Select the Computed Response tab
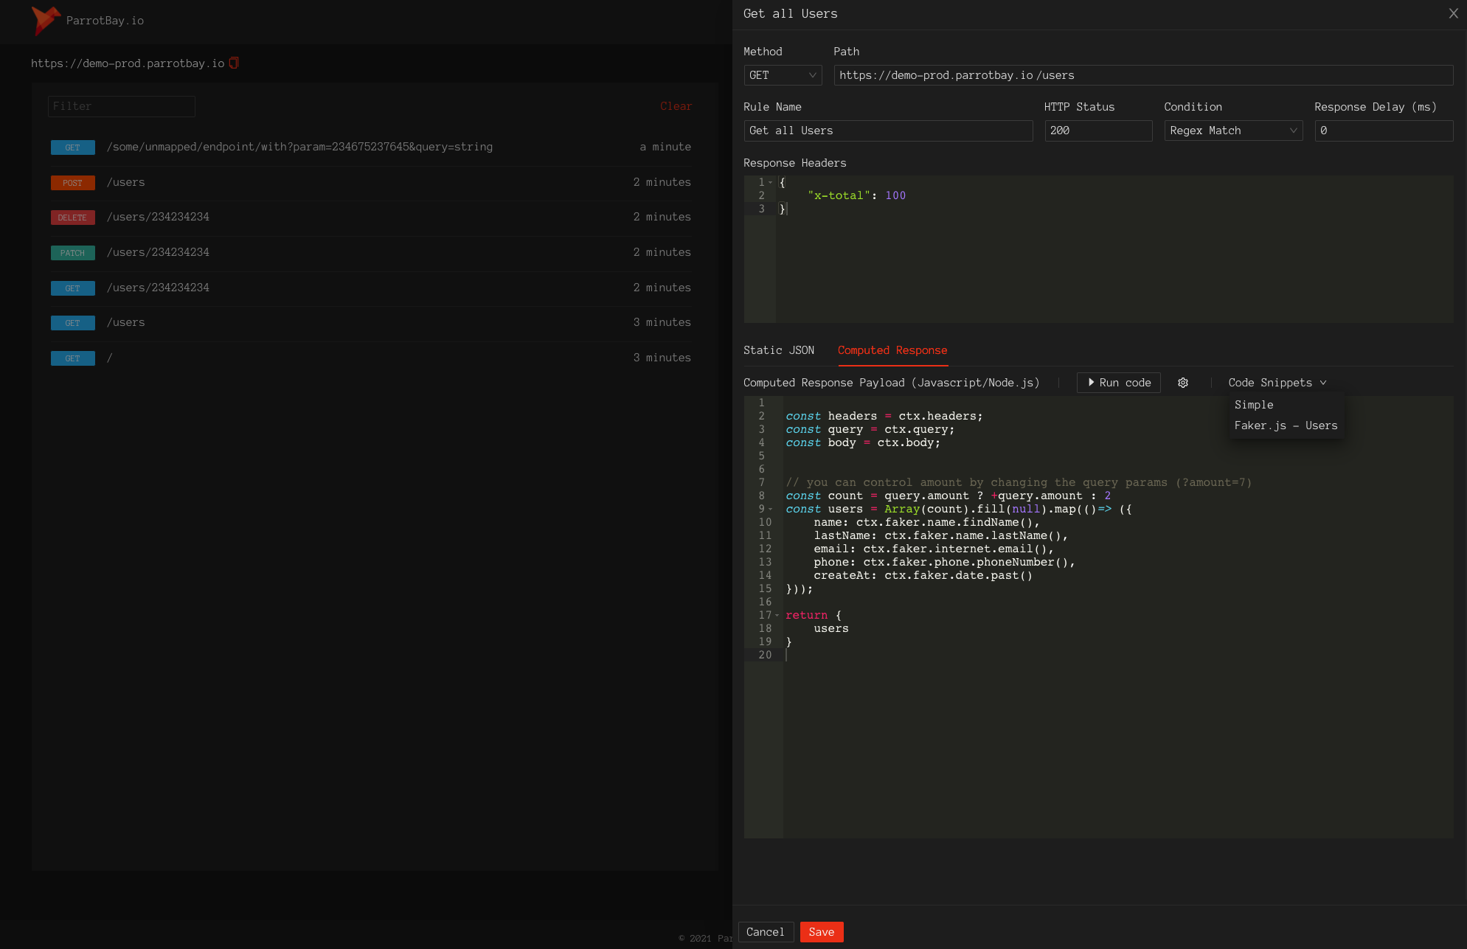 coord(892,350)
